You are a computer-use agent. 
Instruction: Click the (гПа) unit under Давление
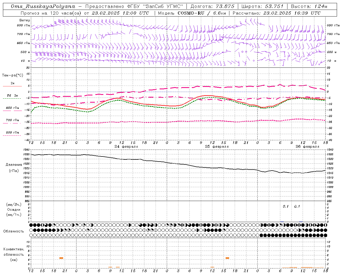point(14,171)
